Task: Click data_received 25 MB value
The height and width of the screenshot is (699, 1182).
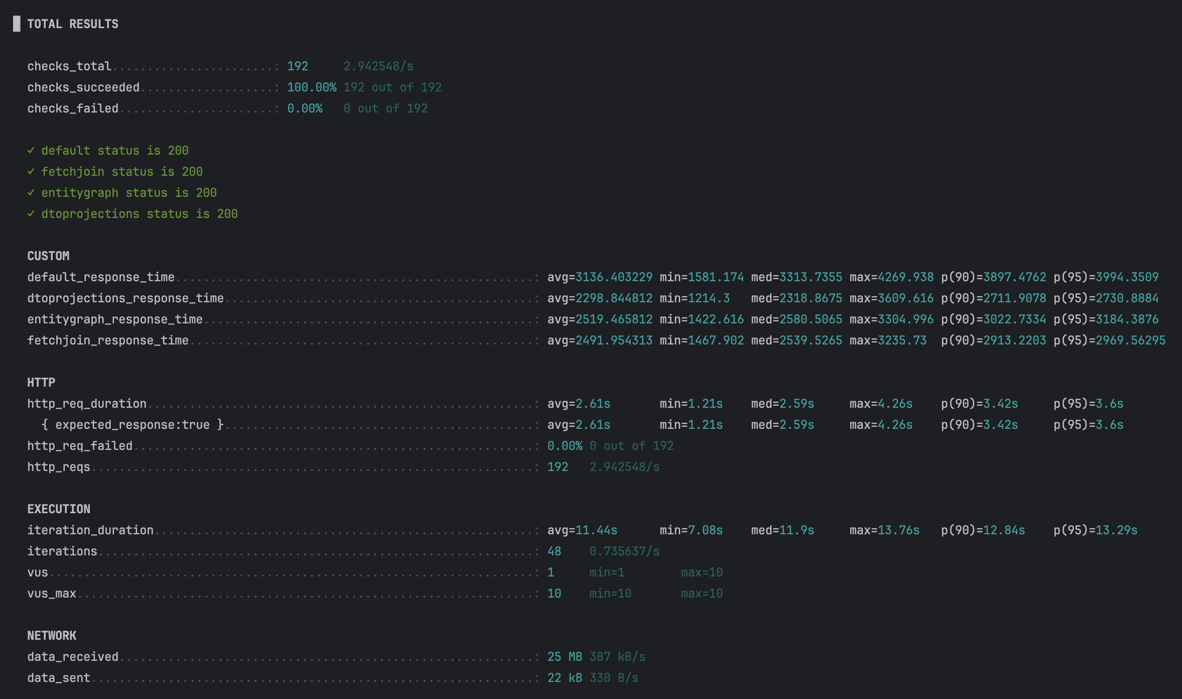Action: pos(564,657)
